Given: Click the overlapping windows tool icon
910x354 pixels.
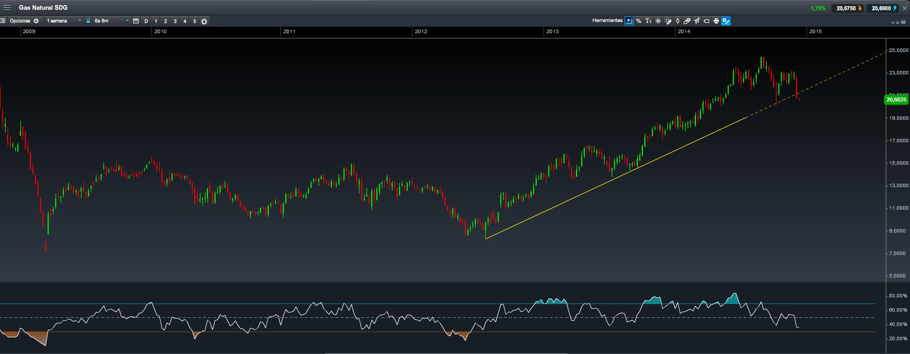Looking at the screenshot, I should click(x=687, y=21).
